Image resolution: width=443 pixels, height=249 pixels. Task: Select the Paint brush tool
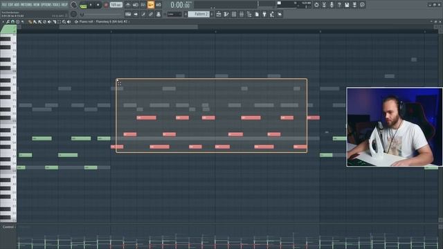[35, 21]
